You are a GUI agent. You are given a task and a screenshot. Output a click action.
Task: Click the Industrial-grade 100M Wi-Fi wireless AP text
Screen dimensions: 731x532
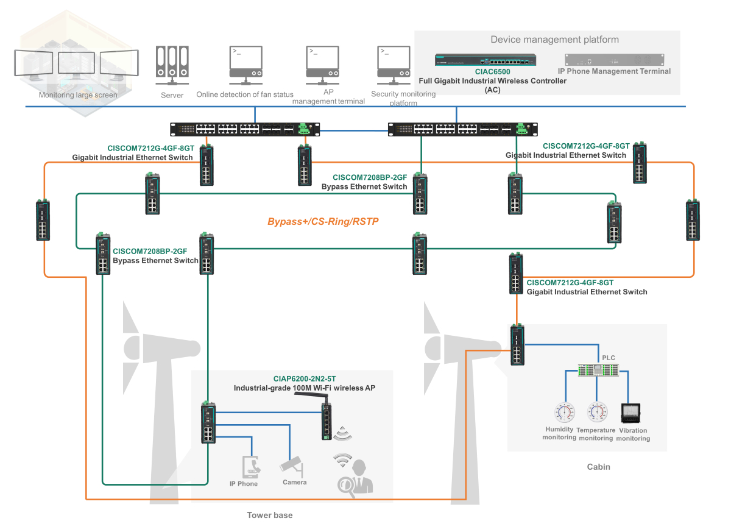[x=305, y=388]
